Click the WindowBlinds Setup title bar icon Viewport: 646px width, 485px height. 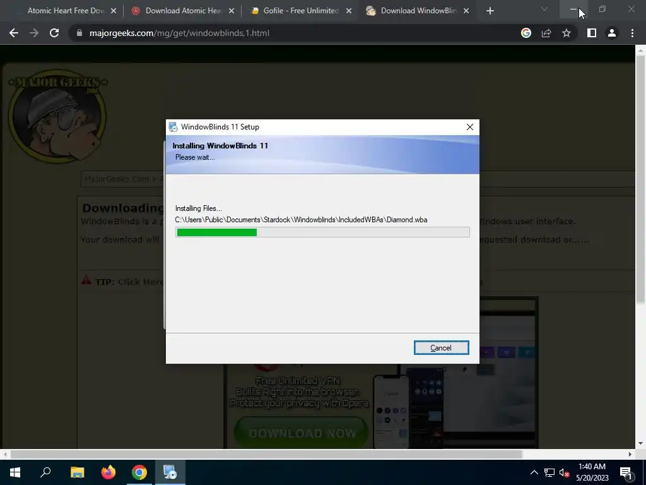tap(173, 127)
